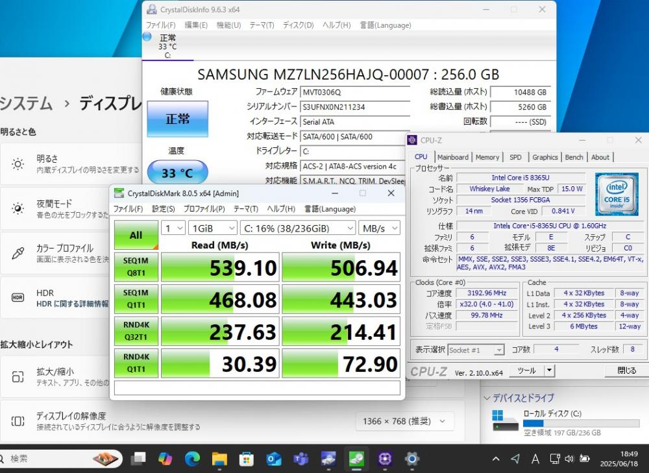Open the 1GiB test size dropdown
This screenshot has height=473, width=649.
(x=213, y=228)
